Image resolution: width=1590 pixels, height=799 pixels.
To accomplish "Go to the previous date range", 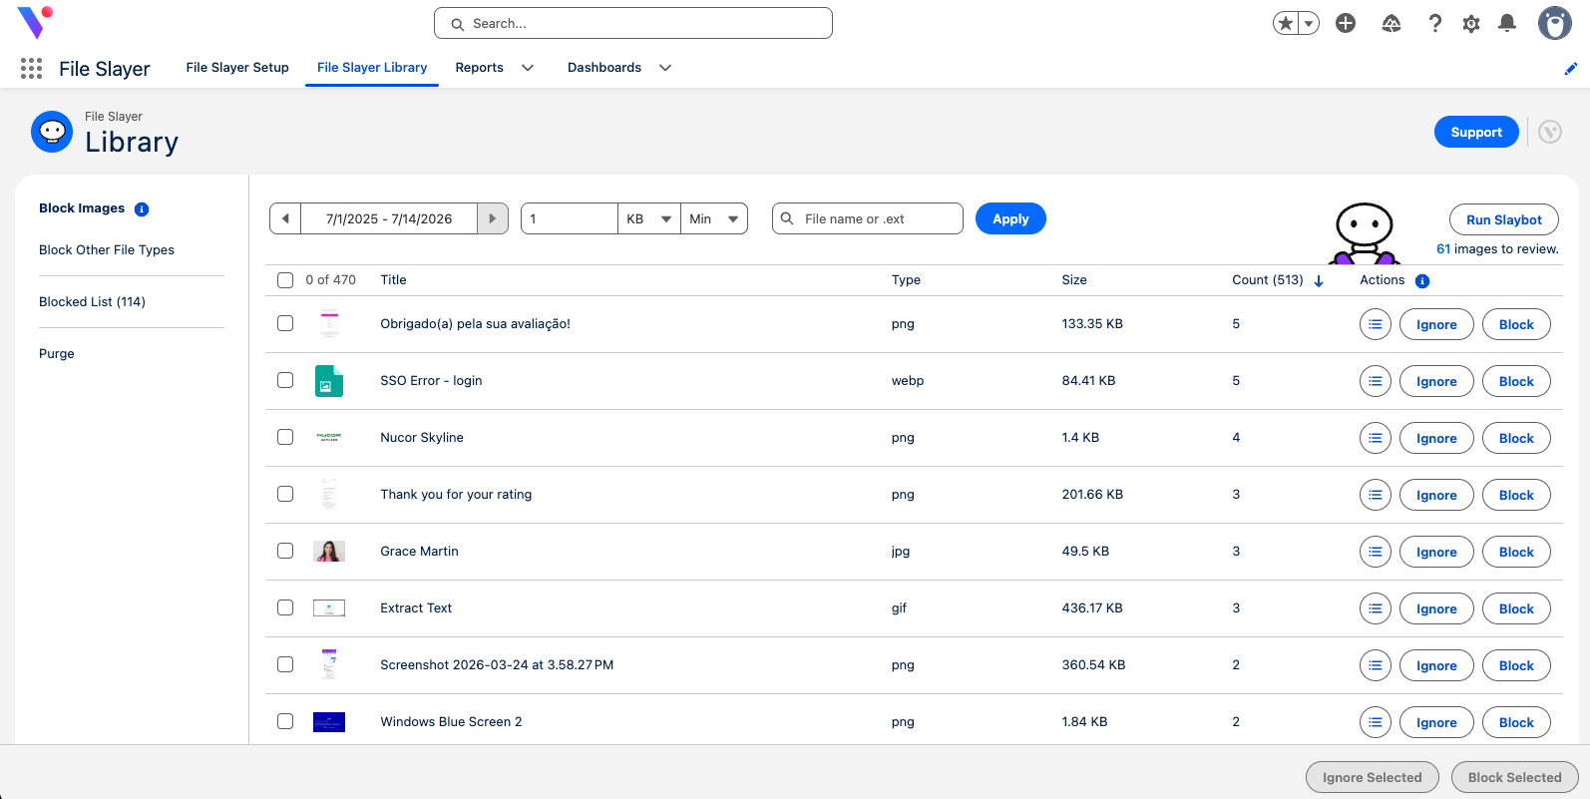I will 285,218.
